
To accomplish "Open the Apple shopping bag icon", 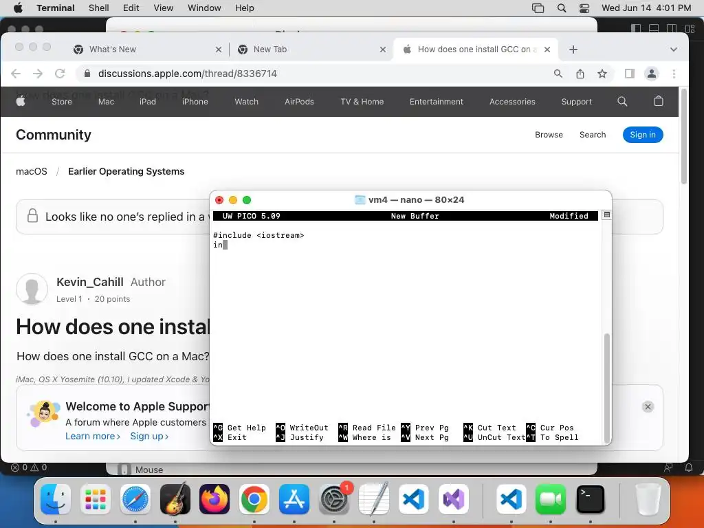I will (658, 102).
